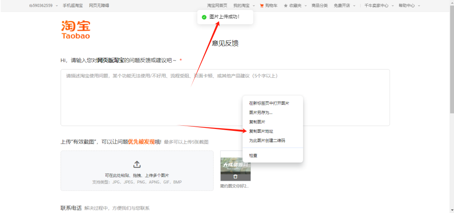Expand the 收藏夹 dropdown arrow
The height and width of the screenshot is (213, 454).
click(306, 6)
